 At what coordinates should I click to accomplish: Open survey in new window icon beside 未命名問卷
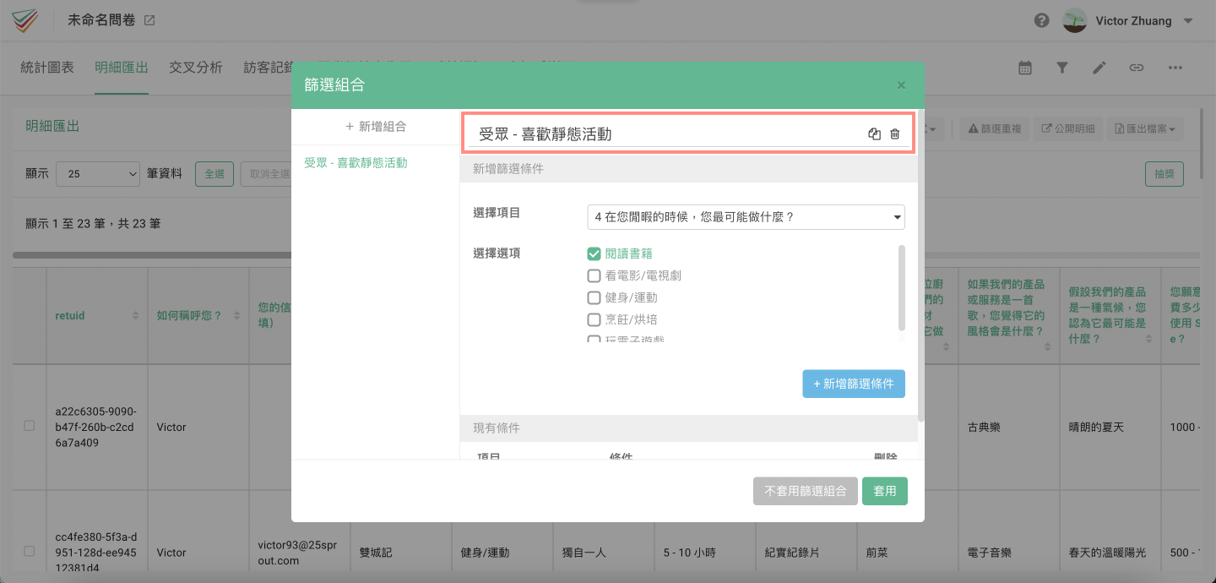point(149,20)
